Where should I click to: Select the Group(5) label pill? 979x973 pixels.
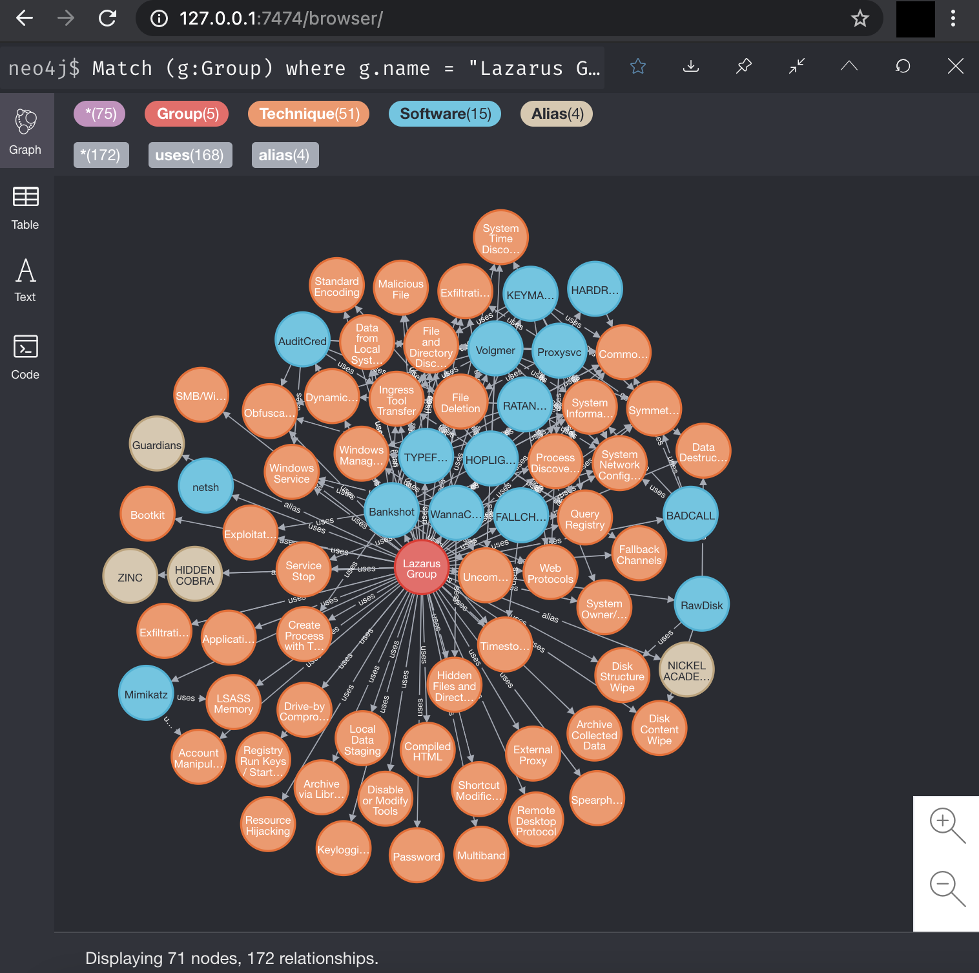click(187, 114)
